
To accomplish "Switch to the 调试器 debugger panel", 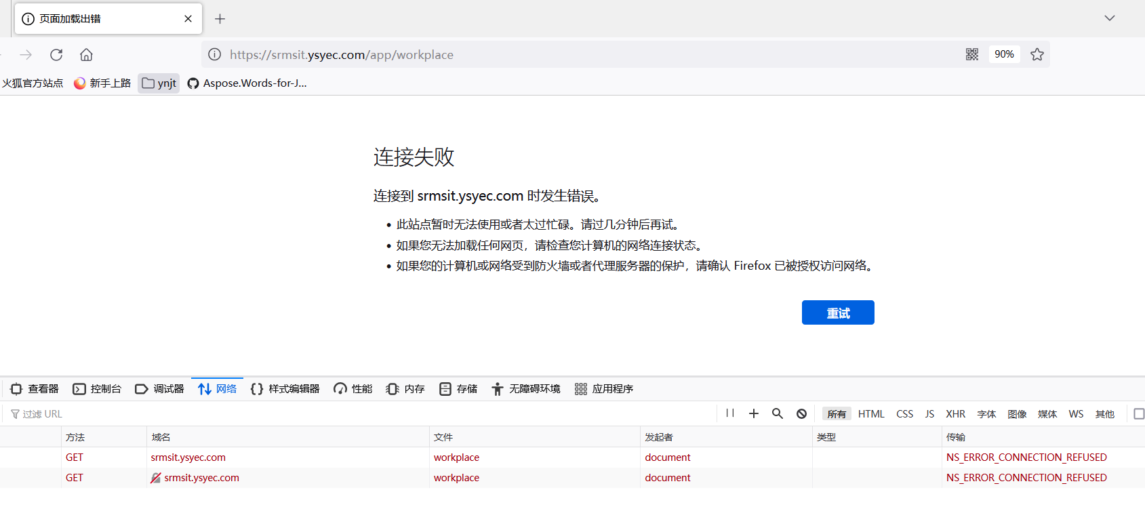I will click(160, 389).
